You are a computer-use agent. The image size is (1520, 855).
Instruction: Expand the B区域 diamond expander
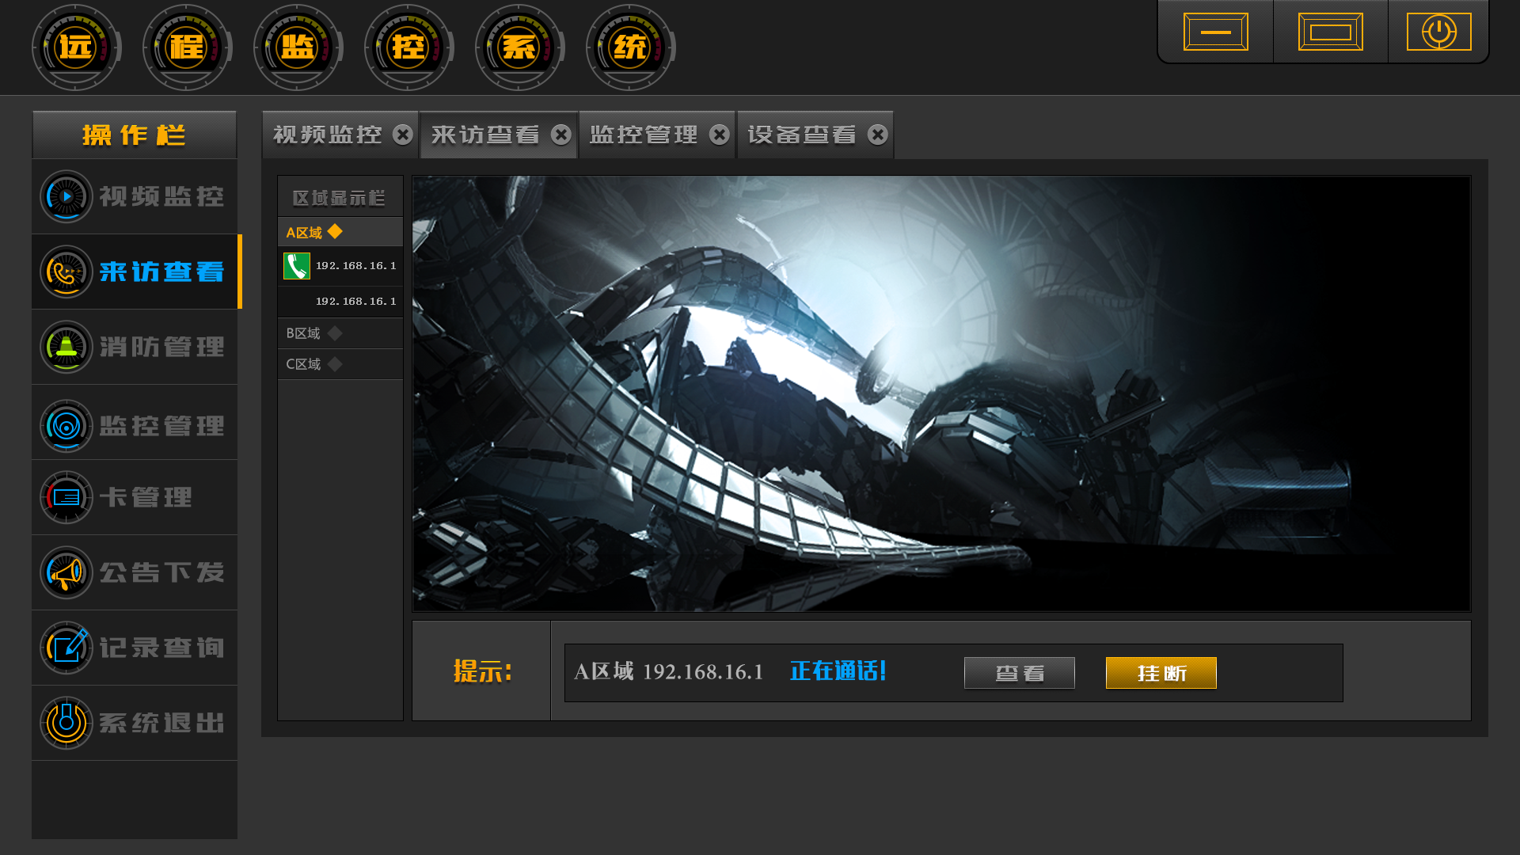point(335,333)
